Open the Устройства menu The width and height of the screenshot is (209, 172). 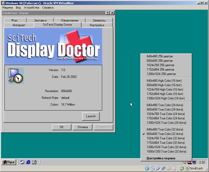32,8
